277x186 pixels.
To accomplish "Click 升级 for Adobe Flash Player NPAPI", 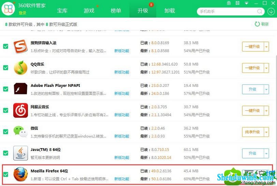I will pos(253,89).
